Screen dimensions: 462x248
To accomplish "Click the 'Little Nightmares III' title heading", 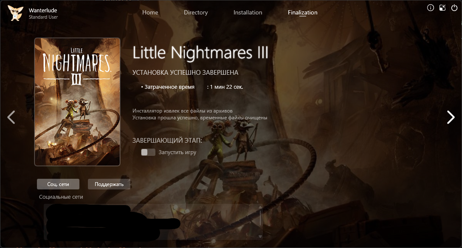I will [x=200, y=53].
